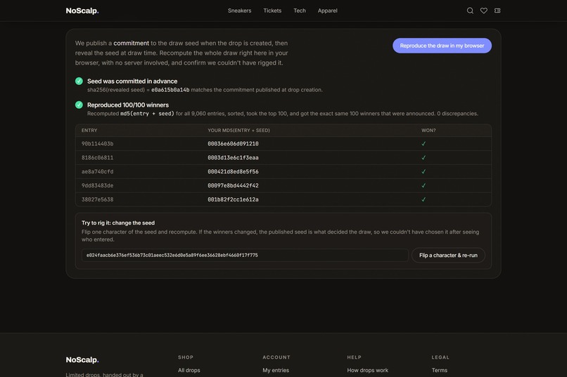Click Reproduce the draw in my browser

[x=442, y=46]
